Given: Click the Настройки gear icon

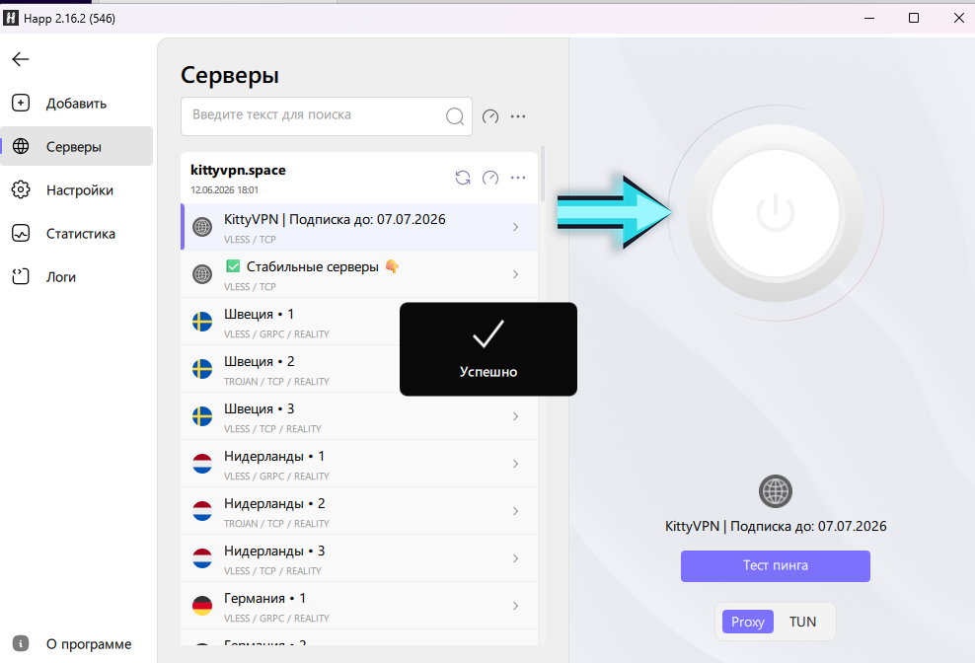Looking at the screenshot, I should [x=21, y=189].
